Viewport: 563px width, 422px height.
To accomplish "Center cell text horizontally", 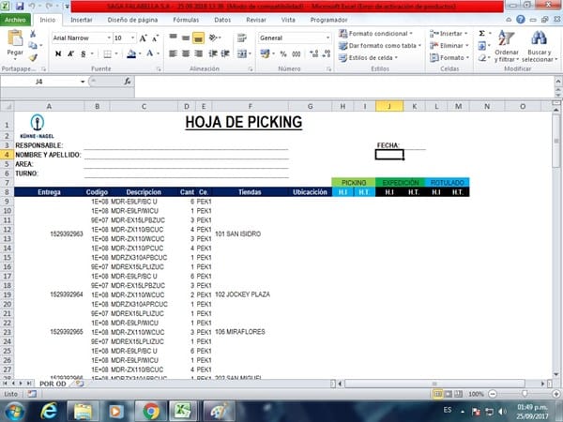I will [186, 53].
